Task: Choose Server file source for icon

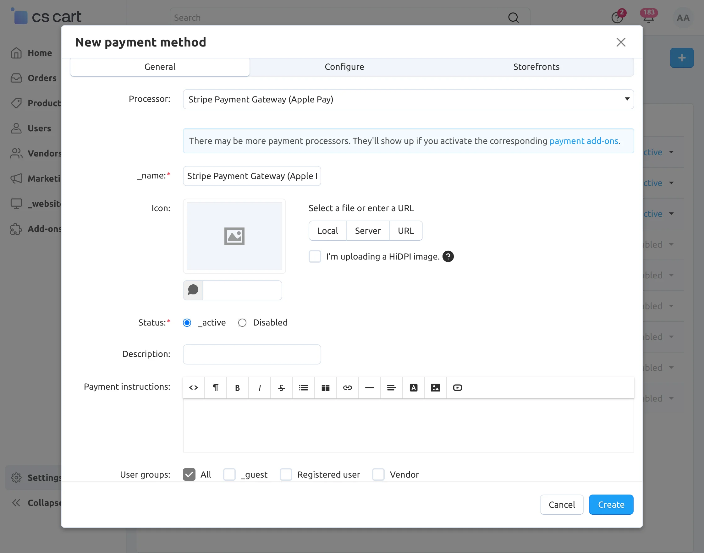Action: coord(368,231)
